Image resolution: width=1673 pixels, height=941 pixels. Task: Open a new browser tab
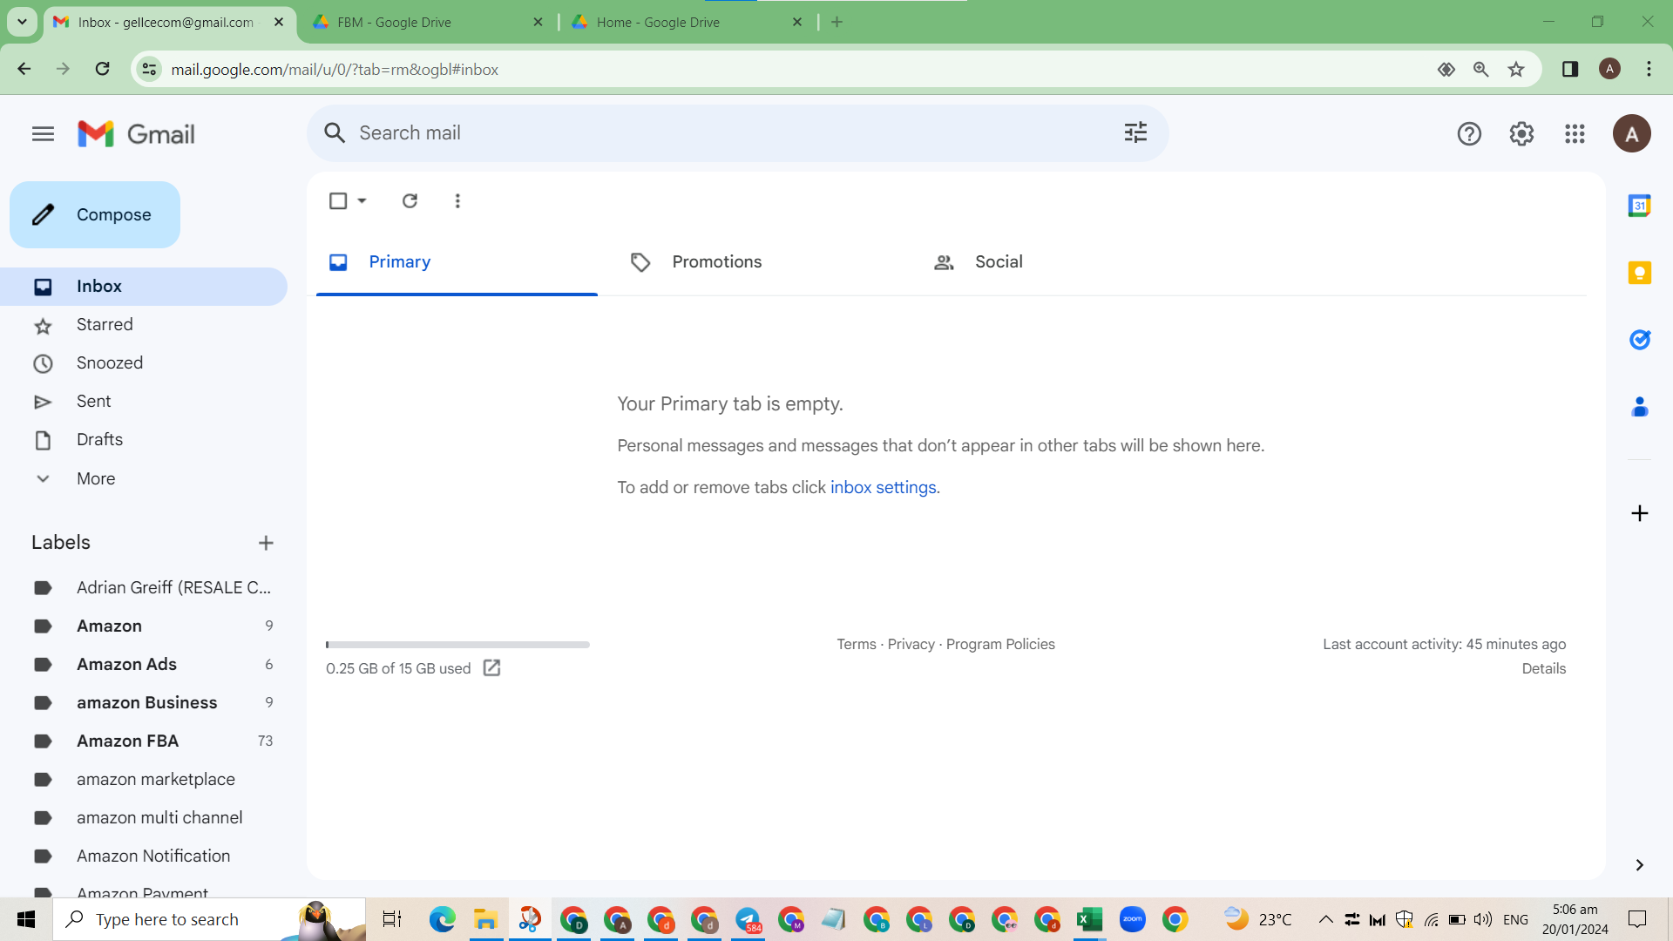click(836, 22)
